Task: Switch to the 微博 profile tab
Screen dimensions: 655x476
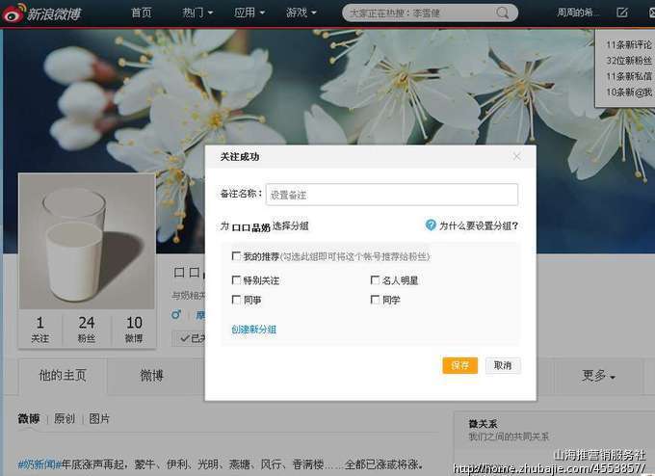Action: point(151,376)
